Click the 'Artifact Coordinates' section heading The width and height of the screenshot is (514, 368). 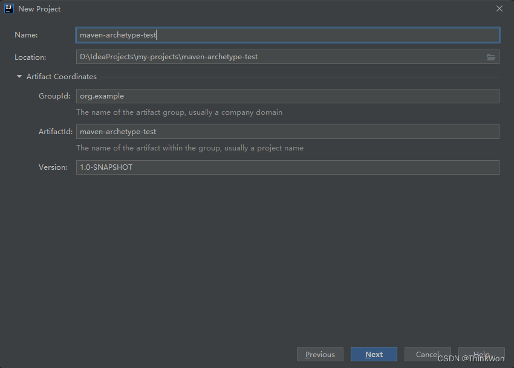[62, 76]
